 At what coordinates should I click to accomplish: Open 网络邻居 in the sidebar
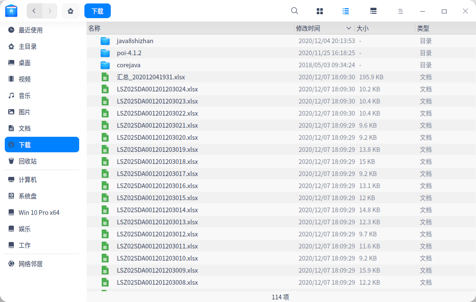coord(42,264)
